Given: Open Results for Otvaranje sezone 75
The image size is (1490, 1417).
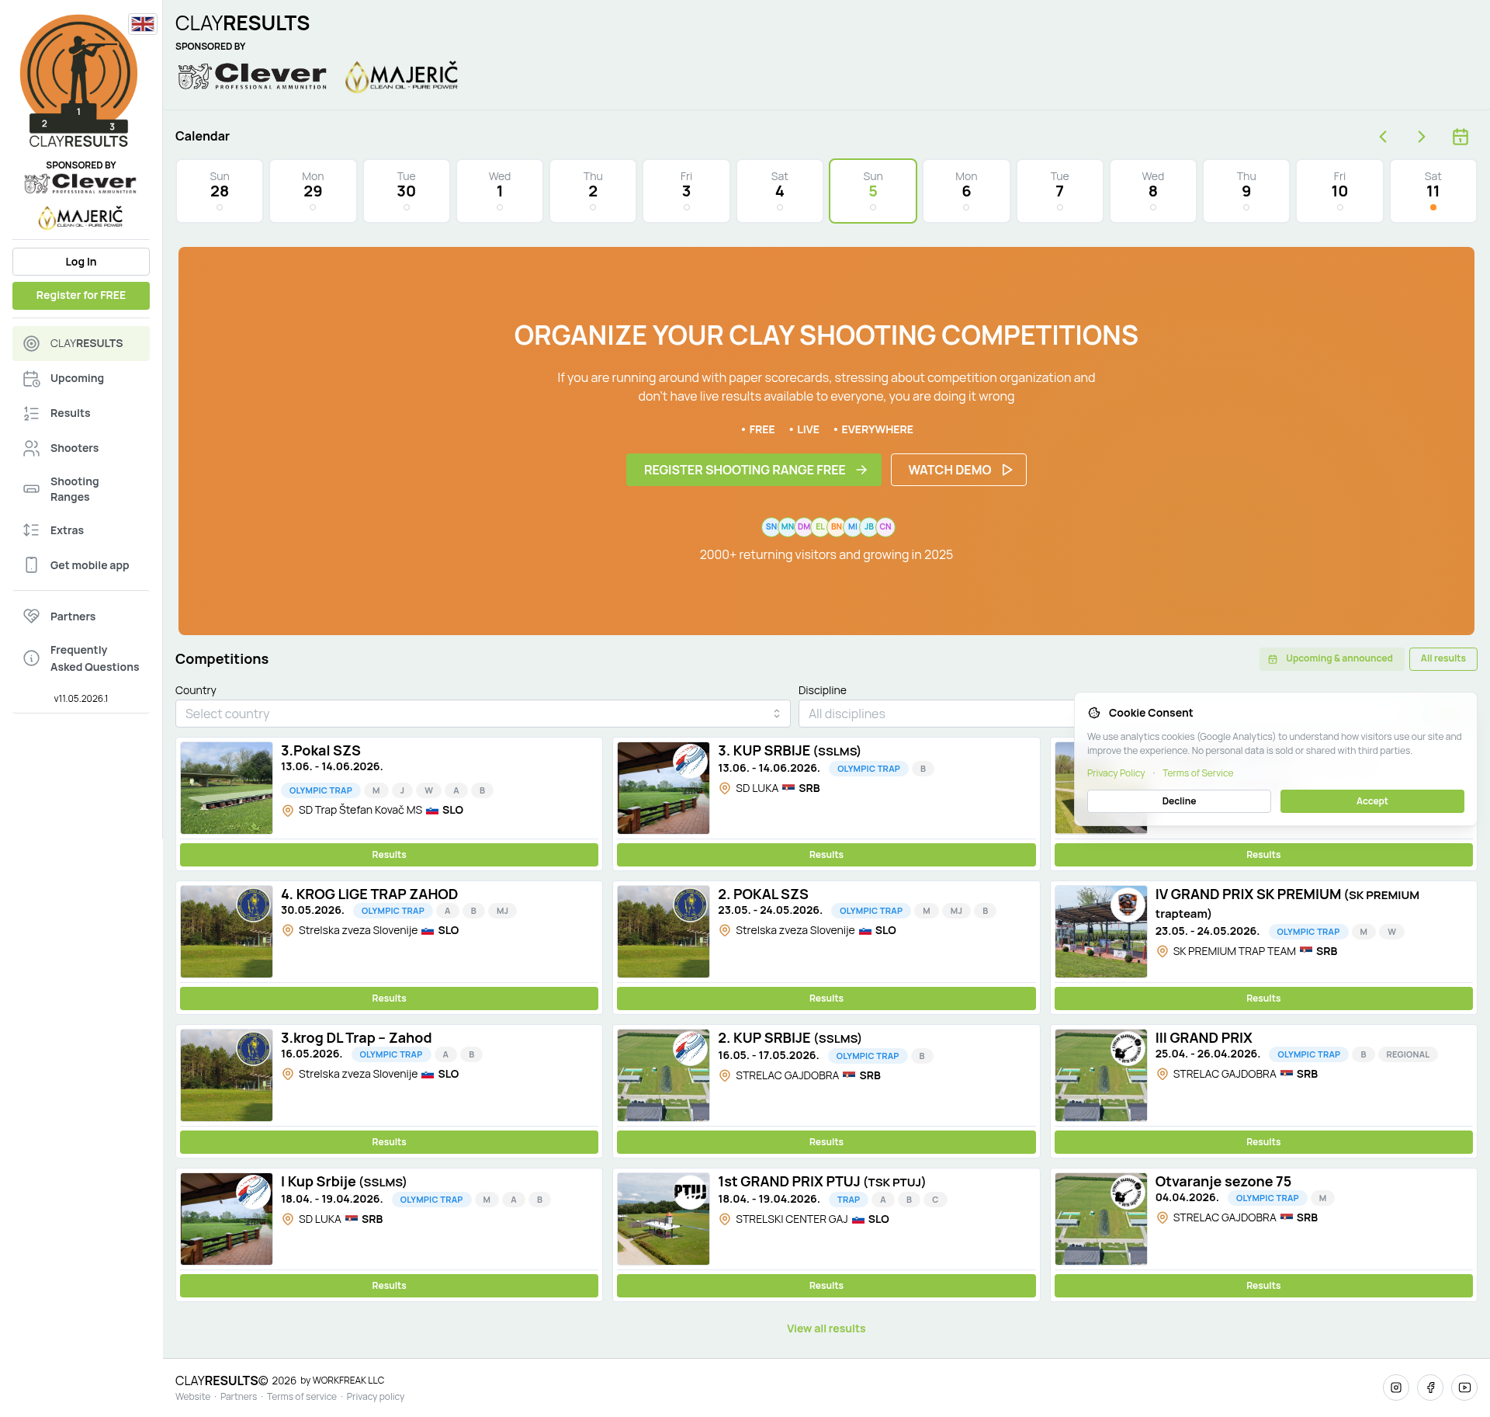Looking at the screenshot, I should pyautogui.click(x=1263, y=1286).
